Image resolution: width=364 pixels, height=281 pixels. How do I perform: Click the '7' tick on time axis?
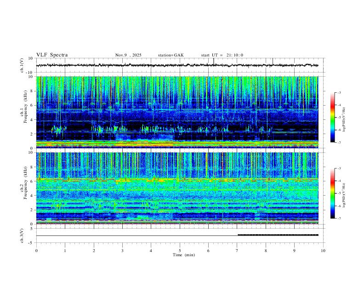[237, 251]
